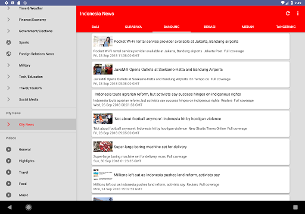Tap the Android back navigation button

10,207
